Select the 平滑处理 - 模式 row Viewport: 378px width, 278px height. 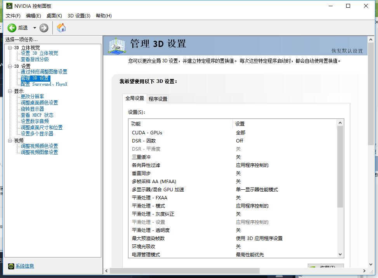click(x=232, y=206)
